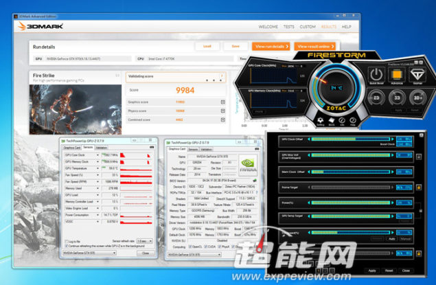Open GPU selector in Sensors window
Screen dimensions: 436x285
[89, 253]
